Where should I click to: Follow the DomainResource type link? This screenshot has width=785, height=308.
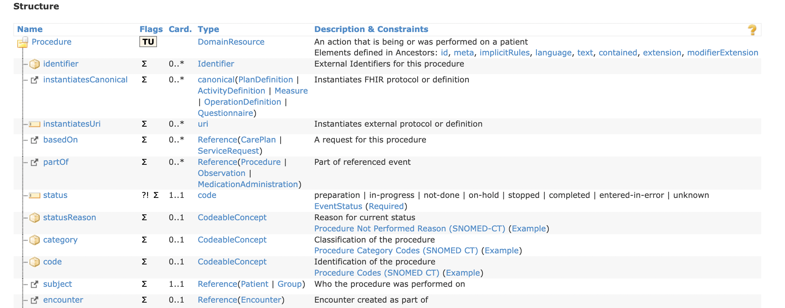pos(231,42)
